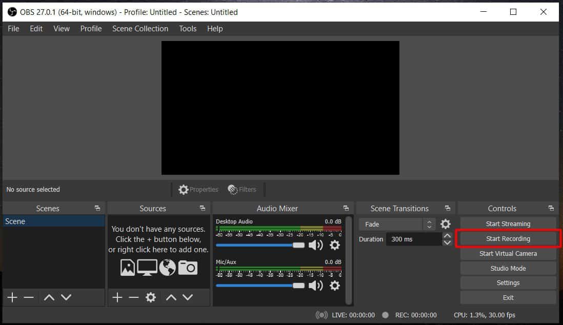Open the Fade transition dropdown
The height and width of the screenshot is (325, 563).
tap(397, 224)
